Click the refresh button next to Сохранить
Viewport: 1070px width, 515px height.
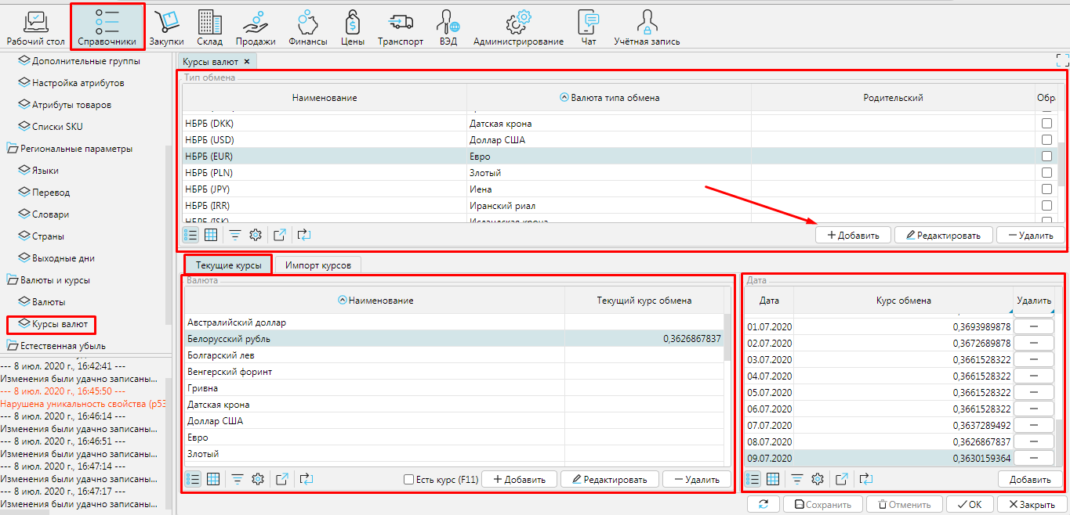pyautogui.click(x=764, y=505)
